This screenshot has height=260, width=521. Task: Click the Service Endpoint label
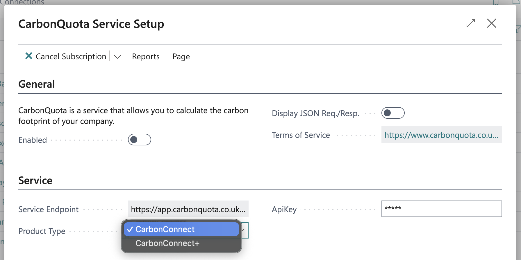pyautogui.click(x=49, y=209)
